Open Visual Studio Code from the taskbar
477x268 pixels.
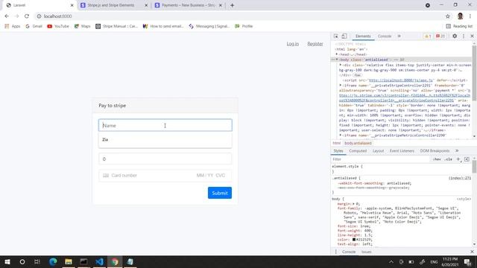point(99,261)
